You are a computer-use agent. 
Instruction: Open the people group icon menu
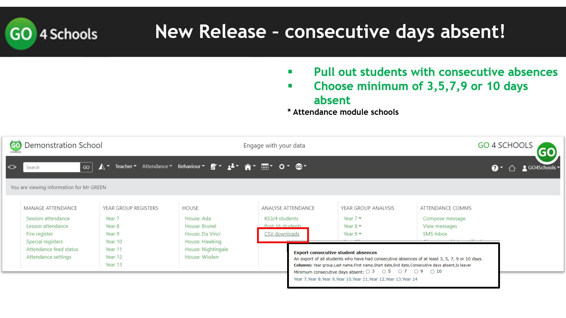pos(233,167)
